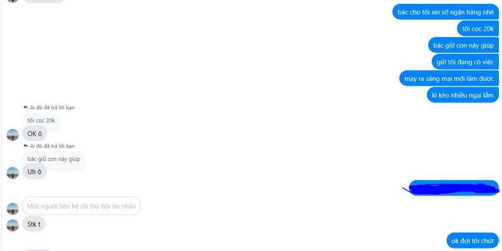Click the reply arrow icon above 'tôi cọc 20k' quote

[x=26, y=107]
